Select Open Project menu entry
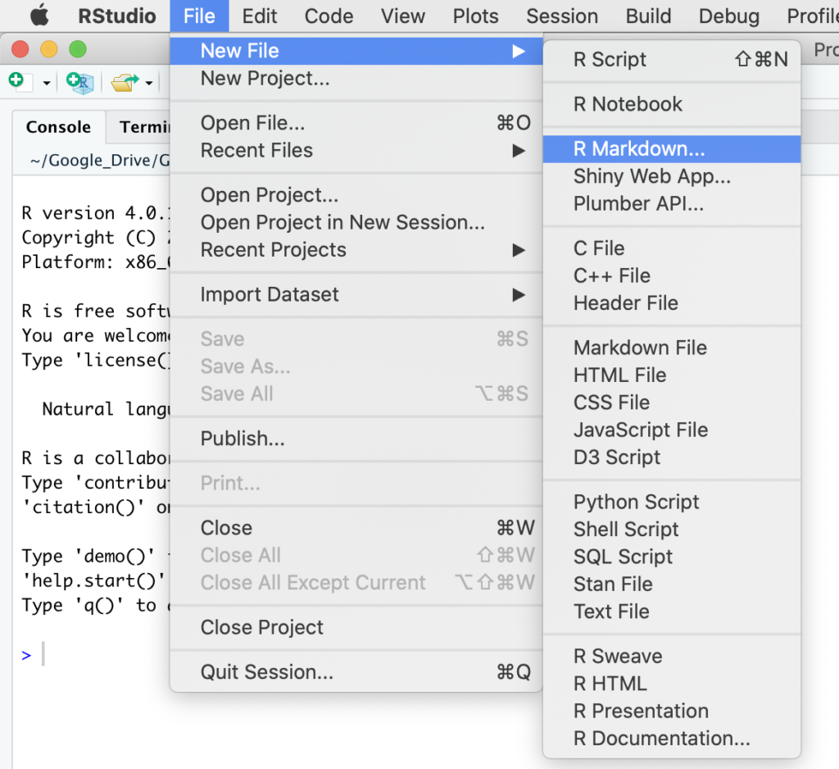839x769 pixels. click(x=356, y=195)
